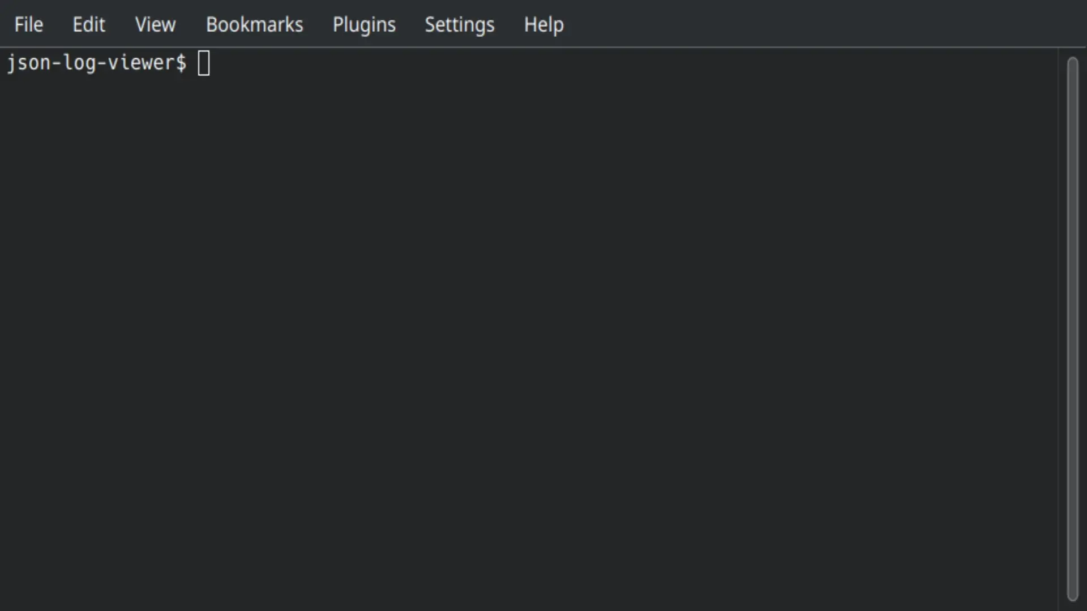Open the Plugins menu

pyautogui.click(x=364, y=24)
